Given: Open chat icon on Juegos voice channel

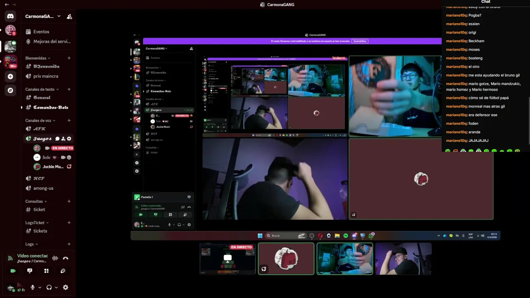Looking at the screenshot, I should [58, 139].
